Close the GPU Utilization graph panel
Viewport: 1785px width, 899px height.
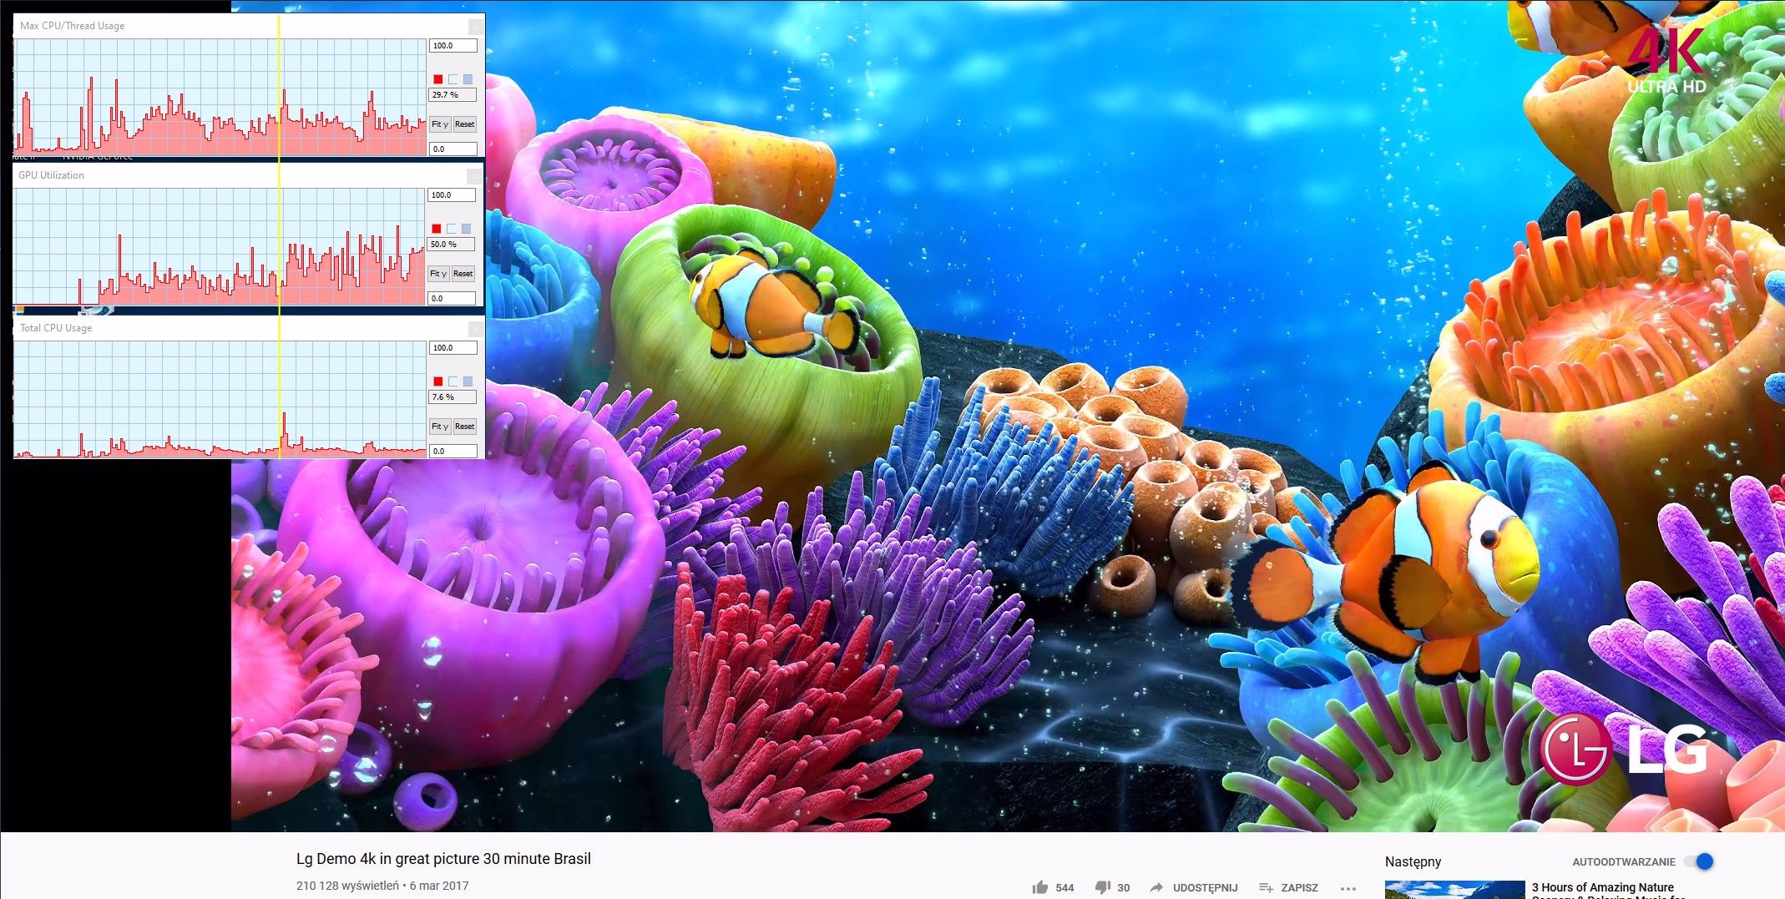pyautogui.click(x=473, y=175)
